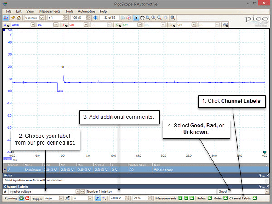Open advanced trigger settings icon
The width and height of the screenshot is (272, 204).
click(68, 198)
